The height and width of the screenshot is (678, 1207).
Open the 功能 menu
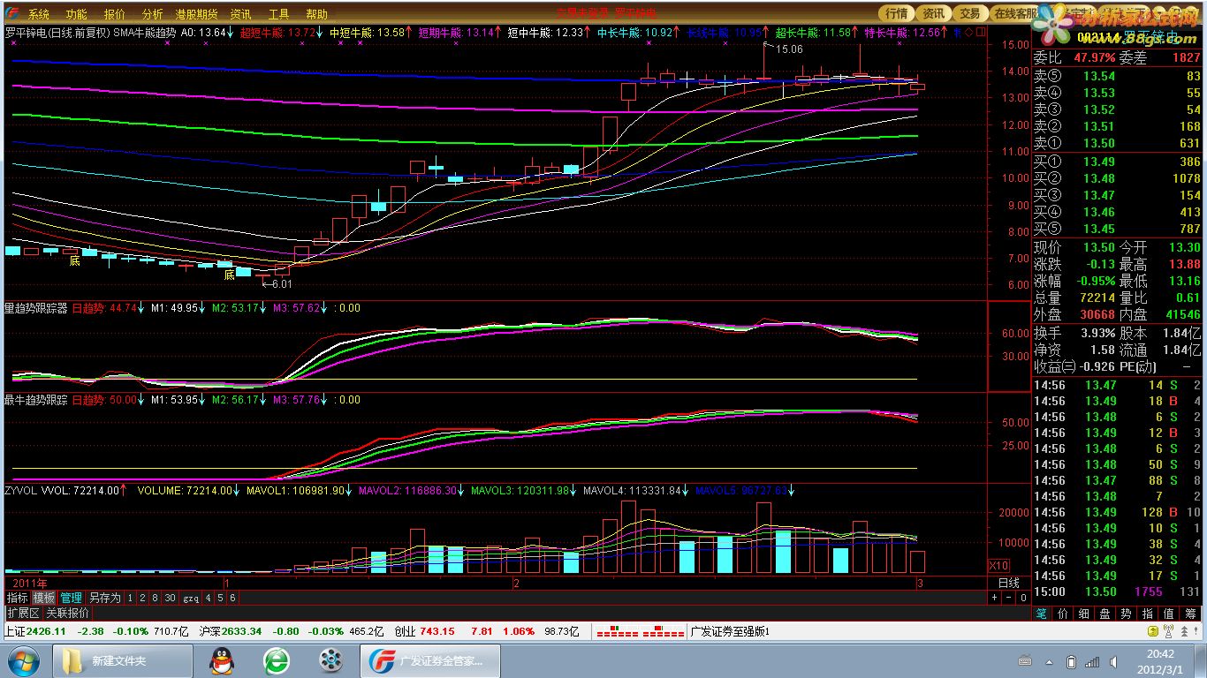[x=76, y=14]
